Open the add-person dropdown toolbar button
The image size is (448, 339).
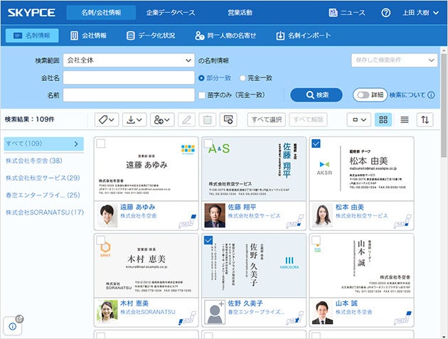[x=162, y=119]
